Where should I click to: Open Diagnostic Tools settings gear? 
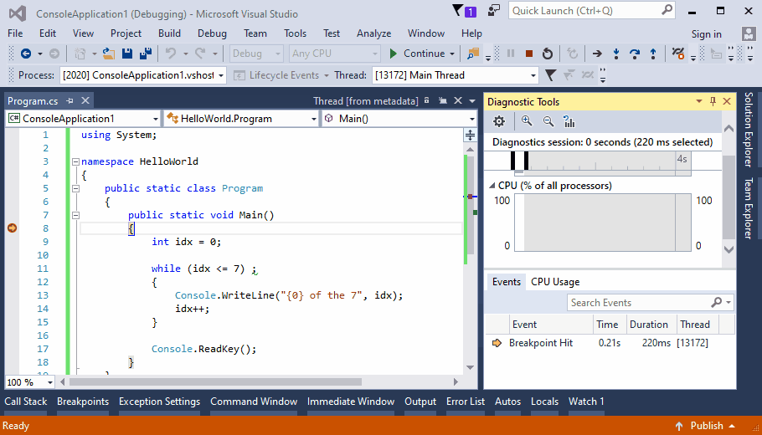[499, 121]
